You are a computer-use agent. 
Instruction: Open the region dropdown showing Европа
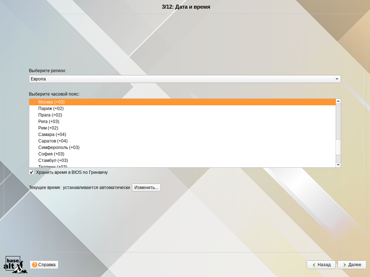(184, 79)
